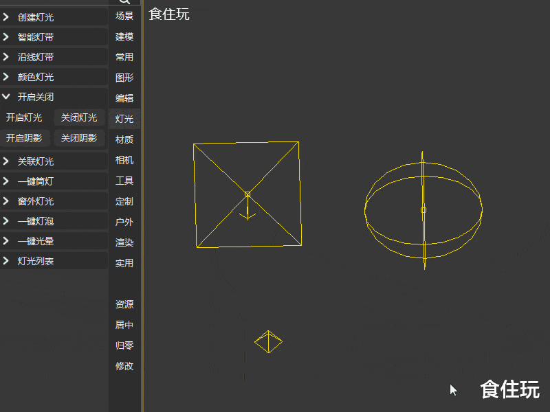Click the 居中 sidebar item
This screenshot has width=550, height=412.
[124, 325]
